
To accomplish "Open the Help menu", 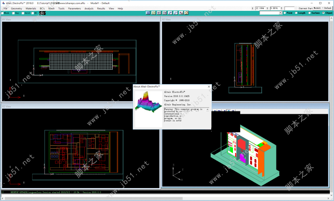I will [x=120, y=8].
